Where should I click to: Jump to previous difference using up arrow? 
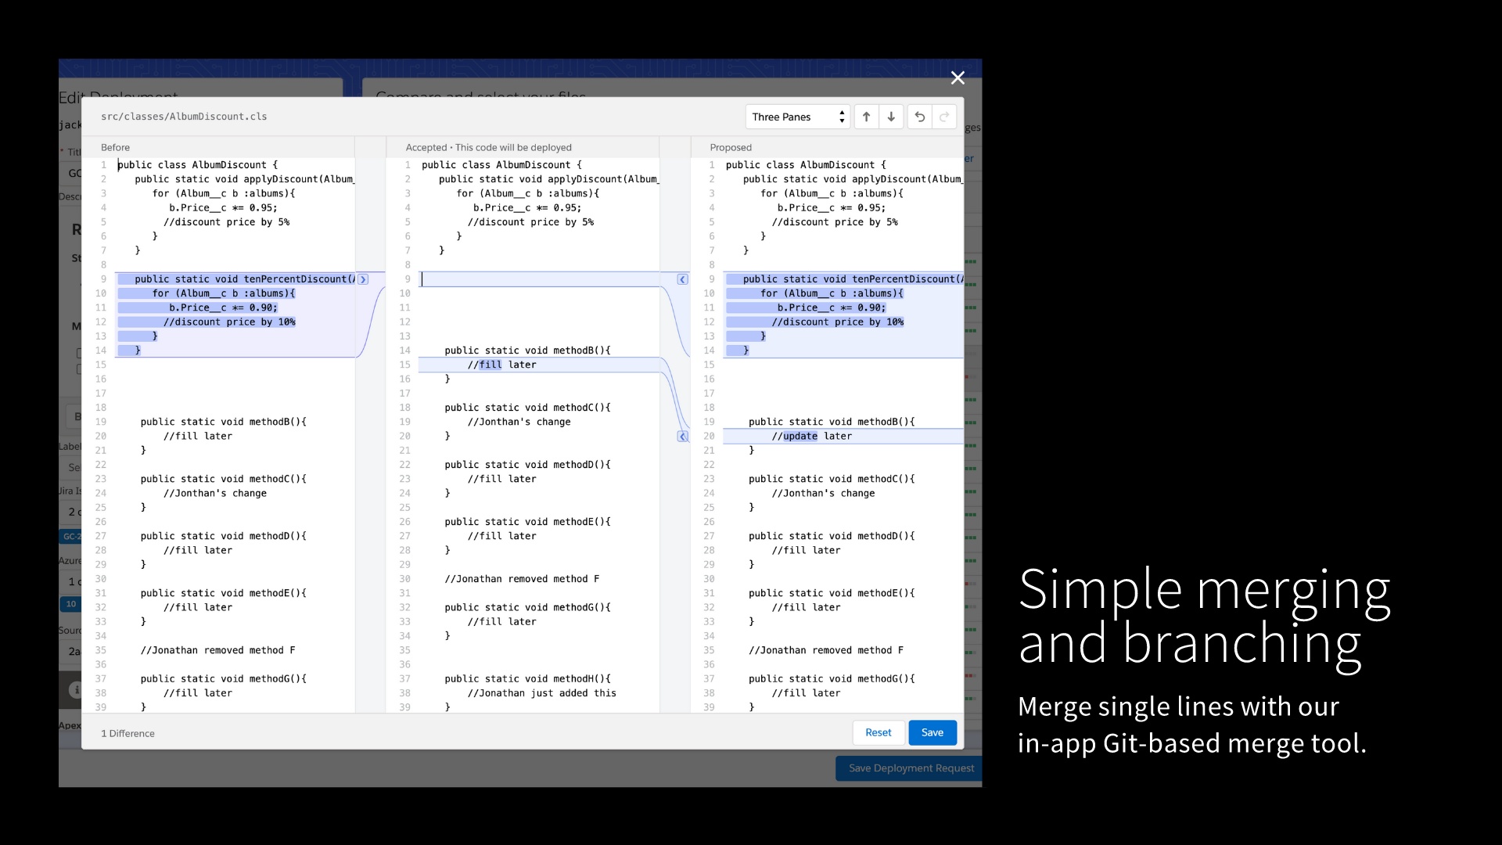[x=866, y=116]
